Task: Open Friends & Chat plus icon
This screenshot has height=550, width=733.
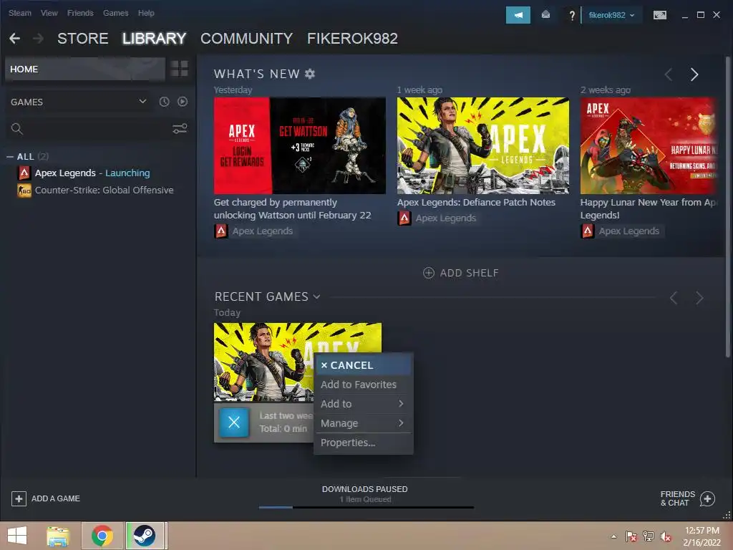Action: (x=707, y=498)
